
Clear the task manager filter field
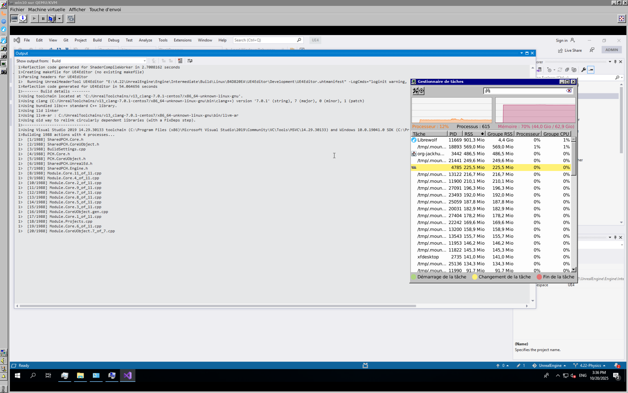coord(569,91)
